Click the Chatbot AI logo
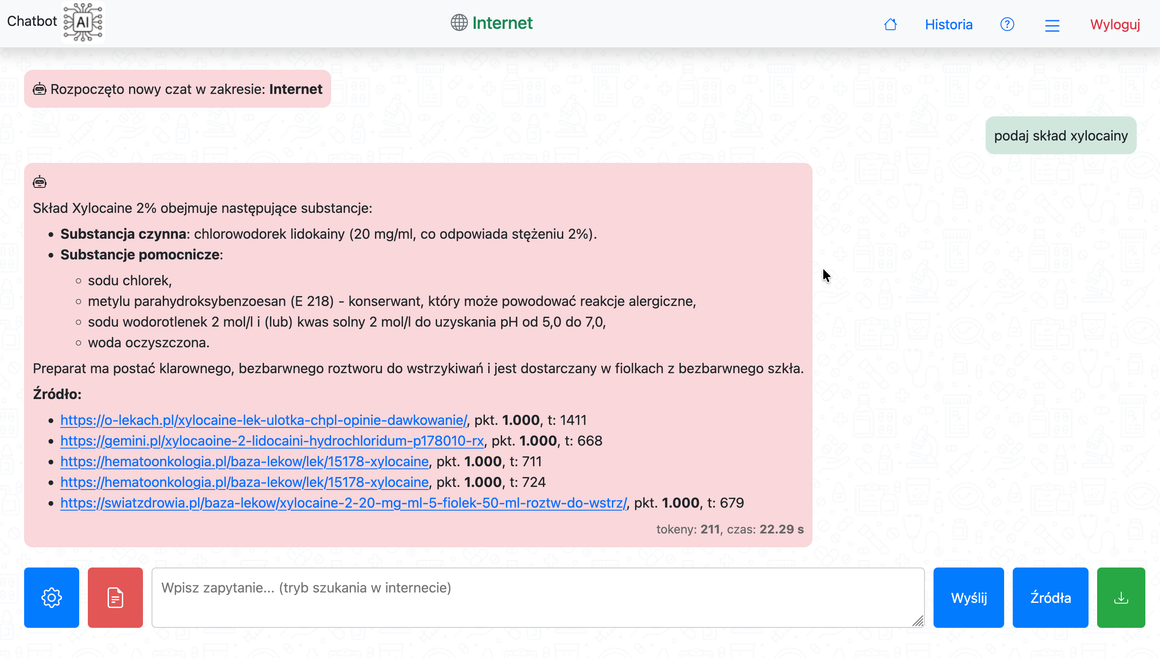Image resolution: width=1160 pixels, height=658 pixels. pos(83,22)
